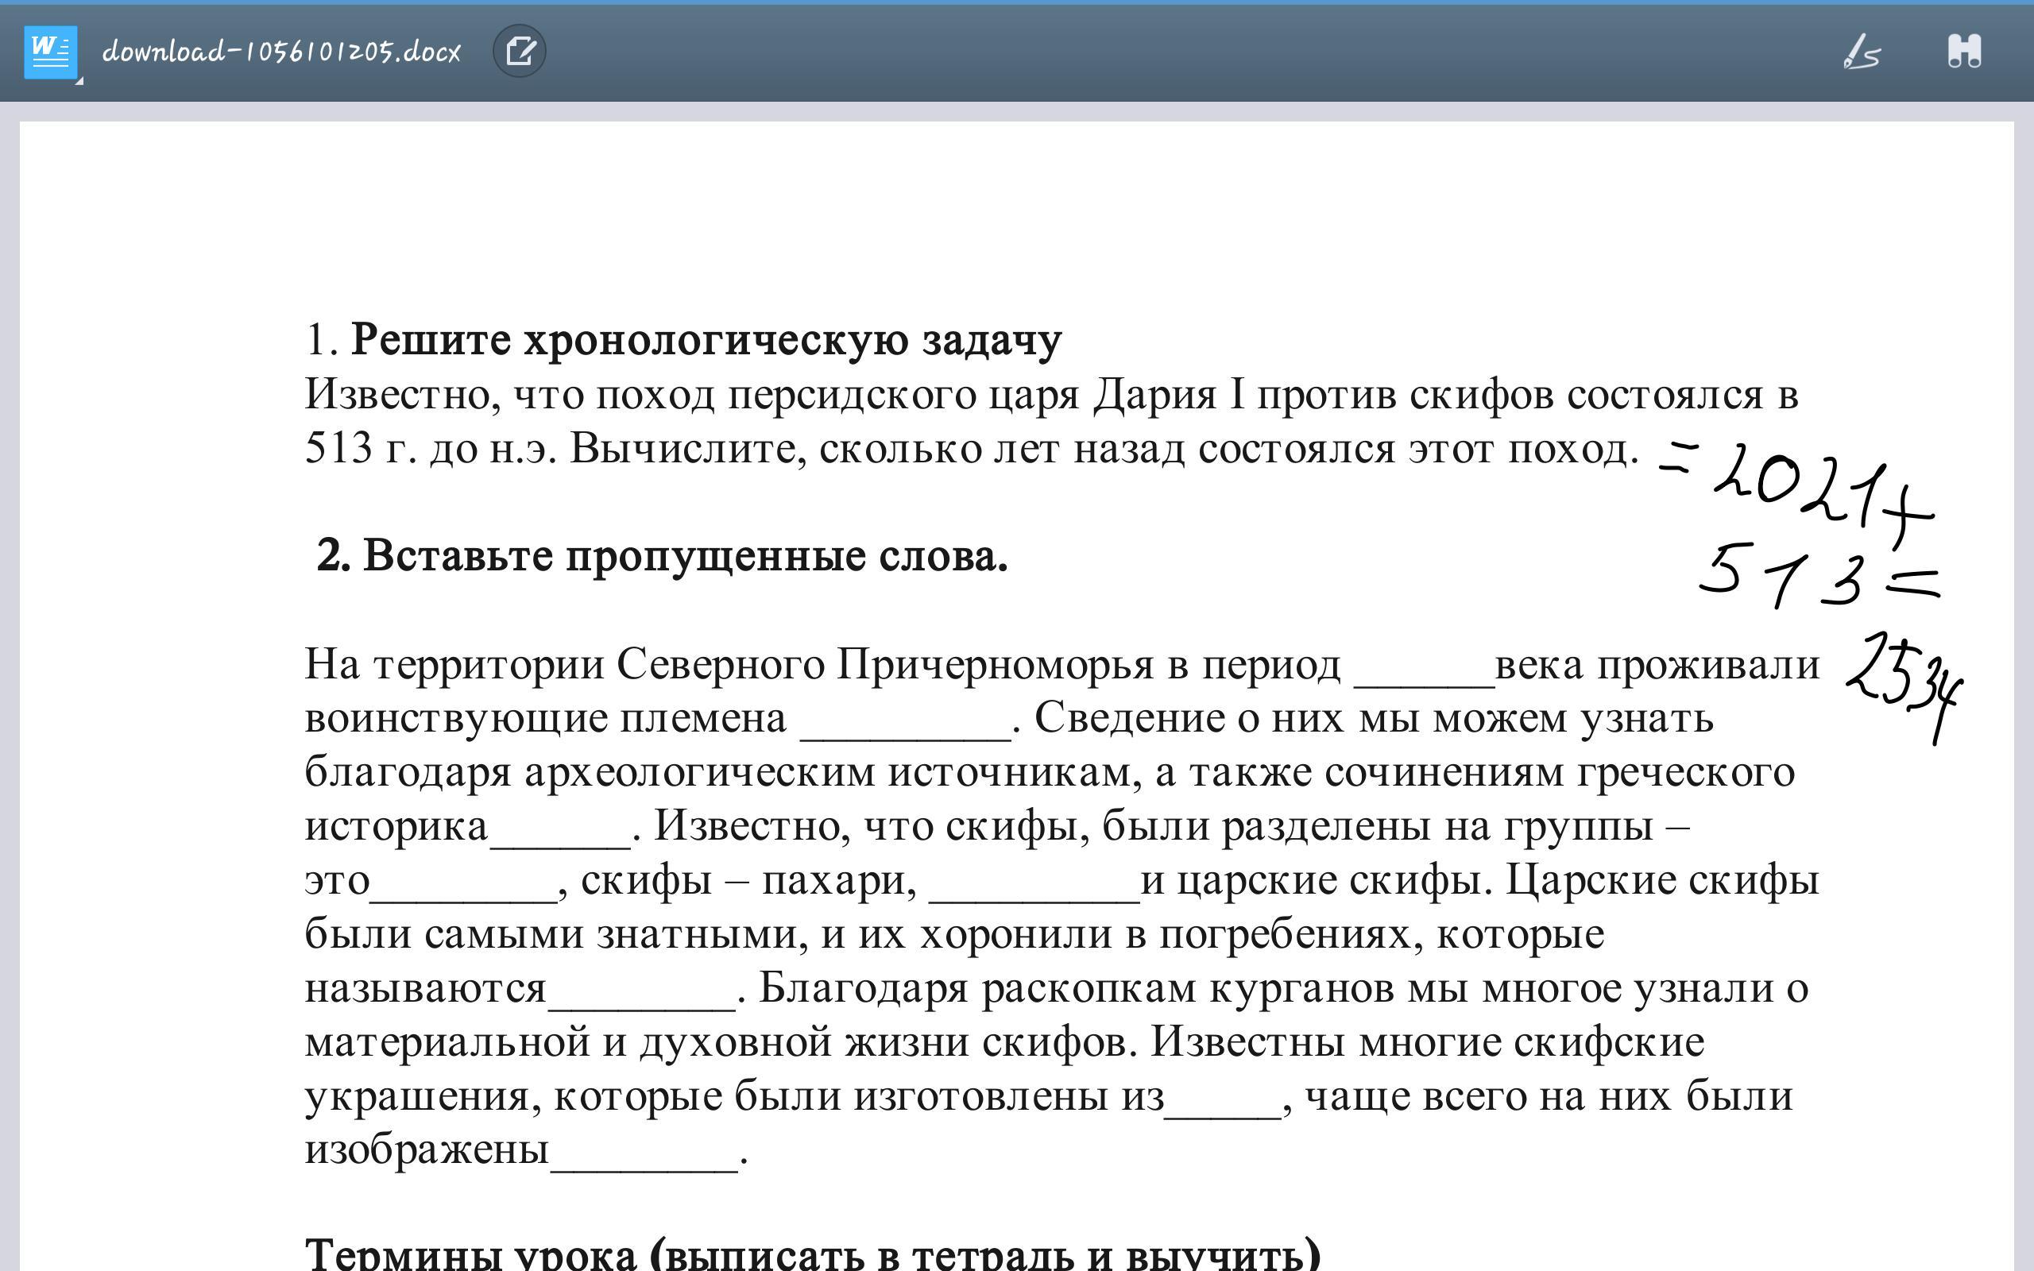Tap the edit document pencil icon
This screenshot has width=2034, height=1271.
point(519,52)
